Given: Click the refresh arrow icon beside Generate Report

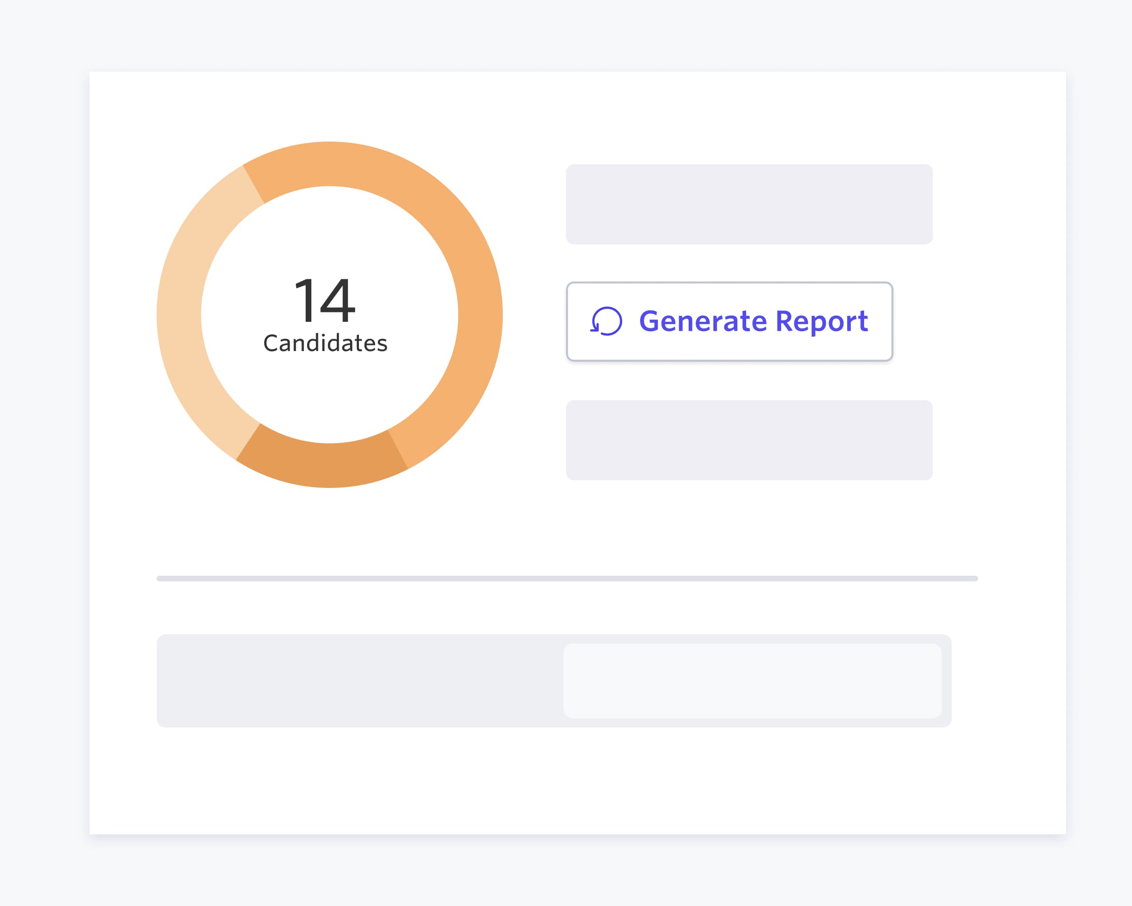Looking at the screenshot, I should 607,321.
